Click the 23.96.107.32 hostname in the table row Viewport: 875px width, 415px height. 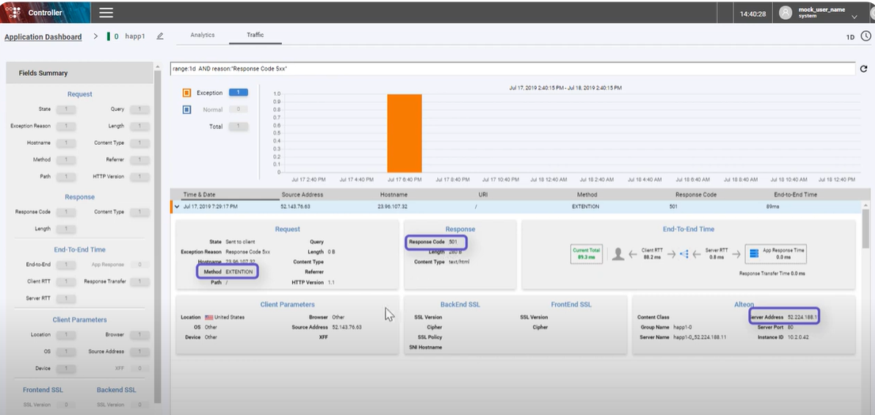tap(392, 207)
